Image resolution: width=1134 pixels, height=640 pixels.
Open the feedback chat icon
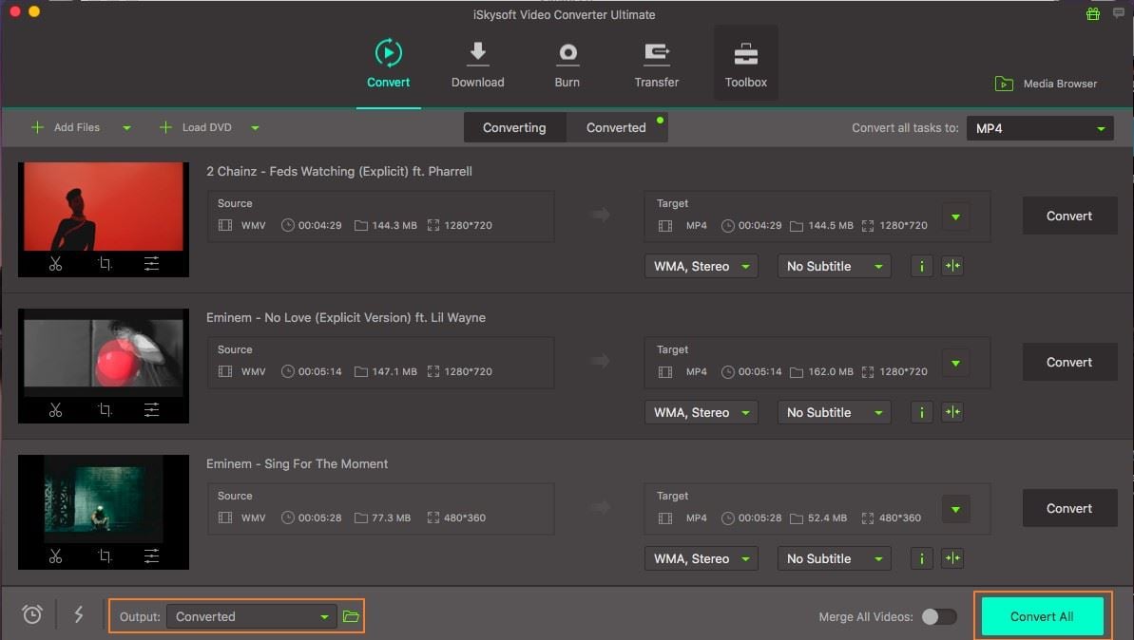[x=1119, y=13]
